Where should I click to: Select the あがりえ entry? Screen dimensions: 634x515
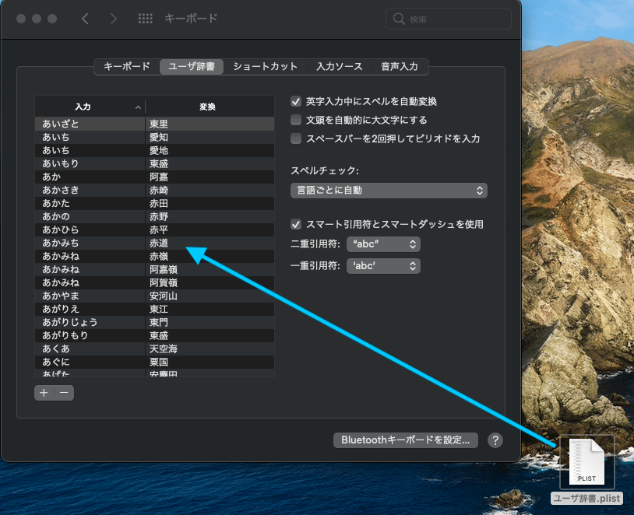90,310
